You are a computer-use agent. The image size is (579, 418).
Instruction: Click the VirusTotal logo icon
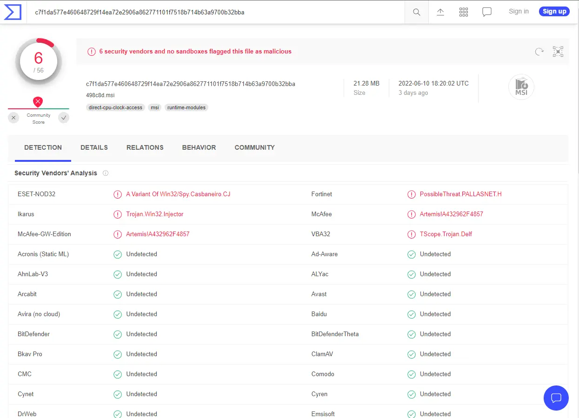(13, 12)
